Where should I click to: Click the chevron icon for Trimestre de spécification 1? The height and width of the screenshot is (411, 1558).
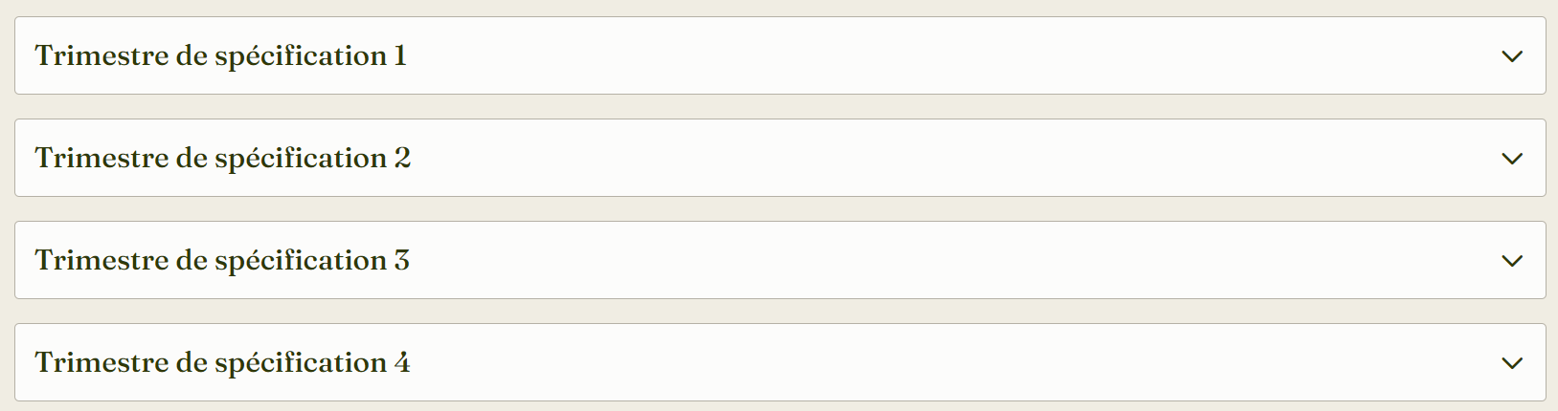tap(1512, 56)
